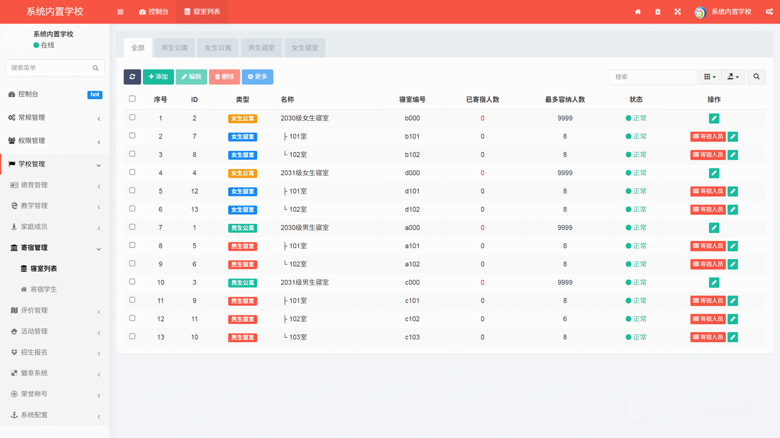Click the green 正常 status of row d102
Viewport: 780px width, 438px height.
[x=636, y=209]
